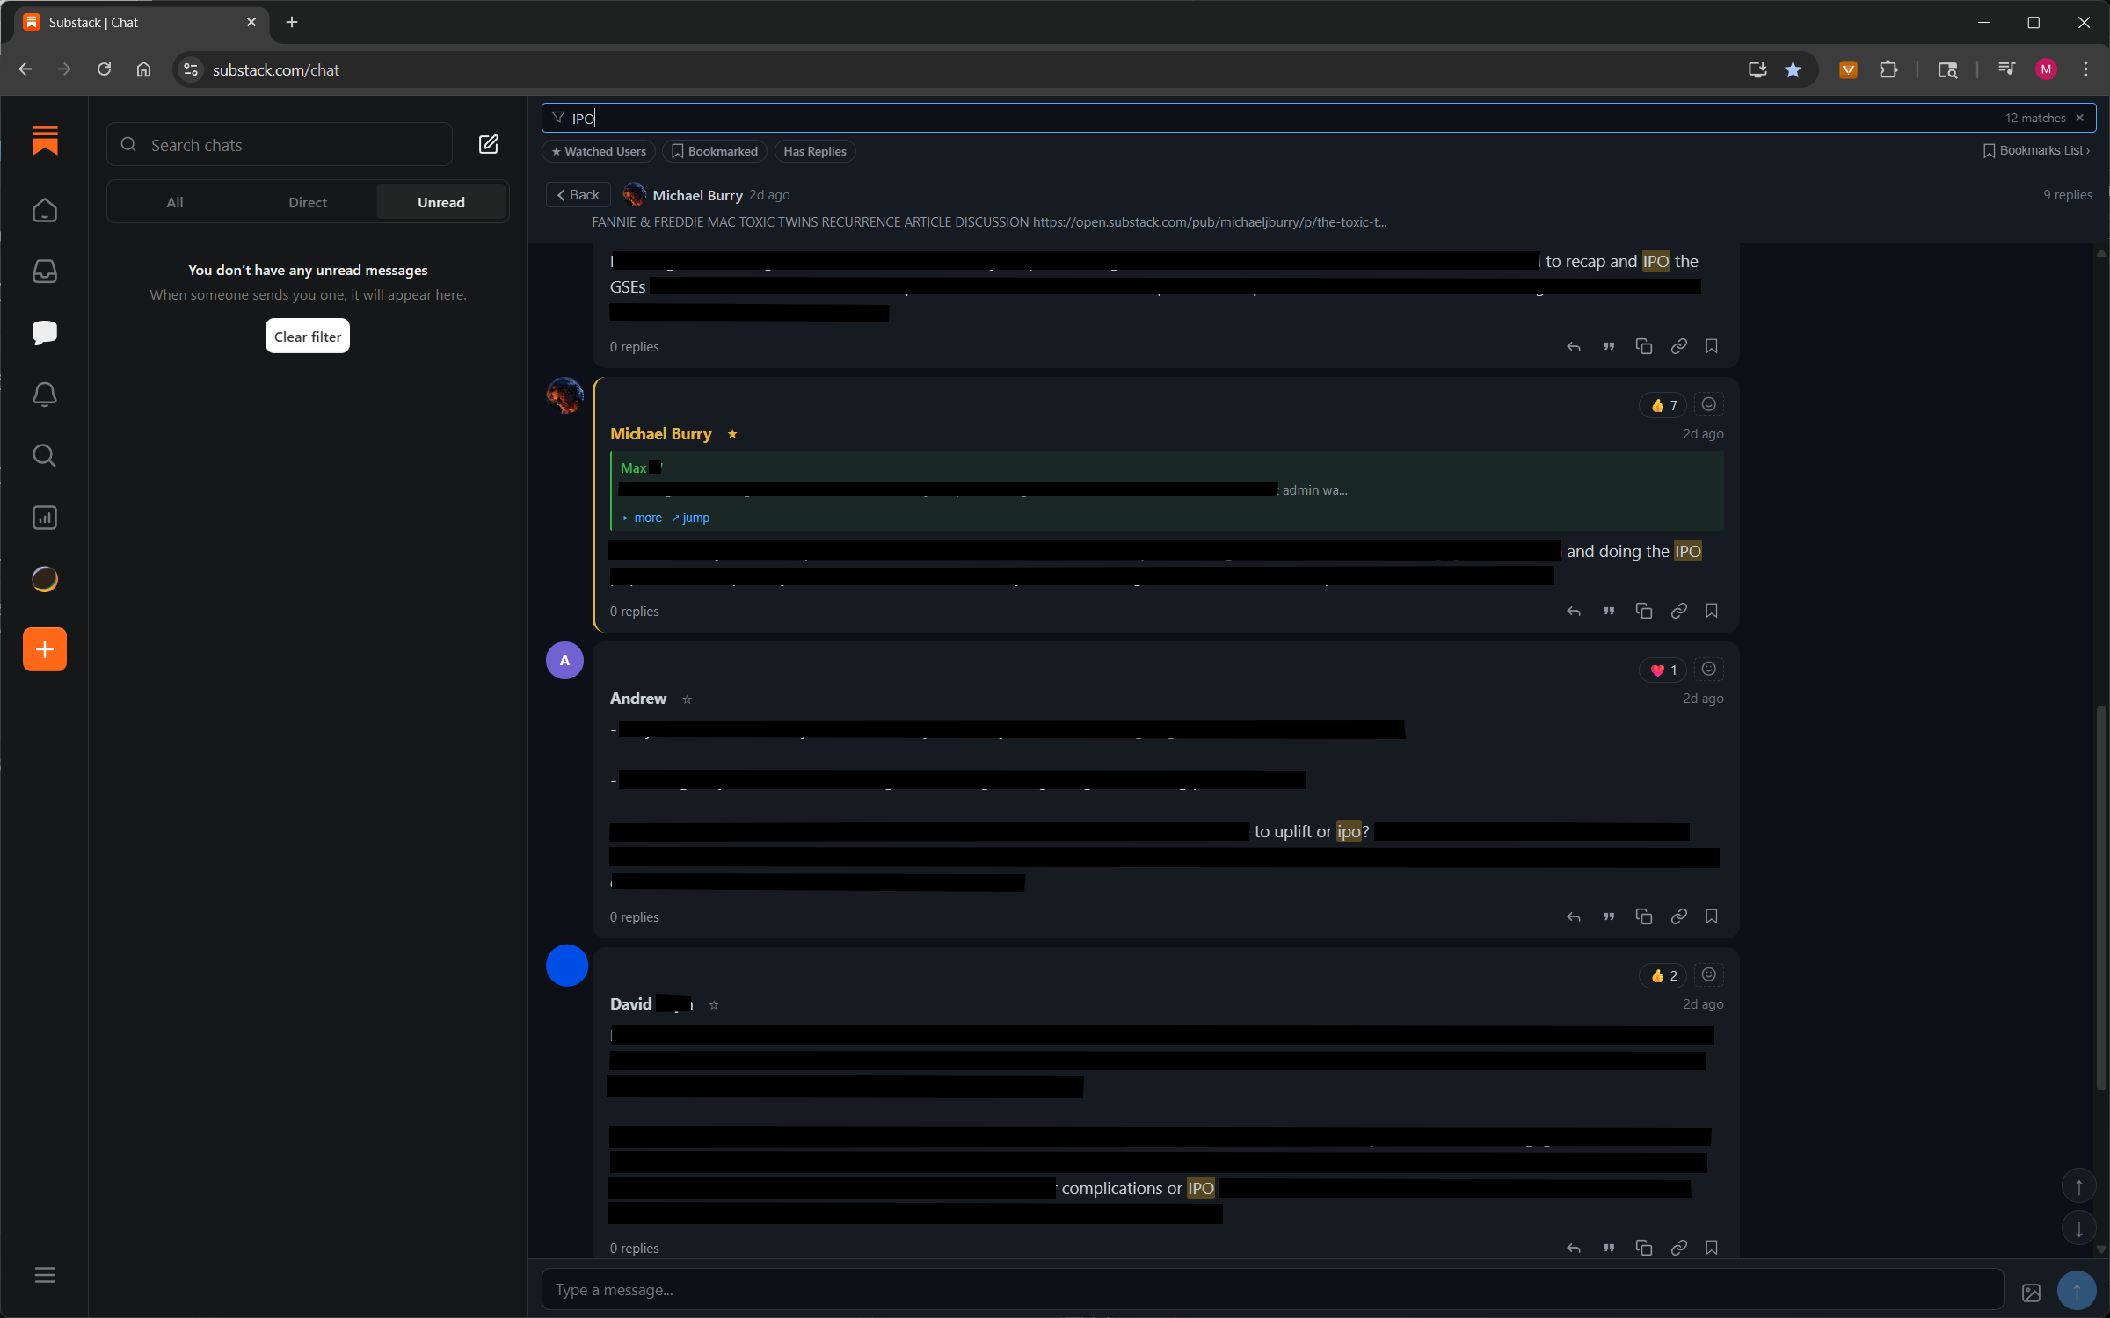Open the Bookmarks List link
Image resolution: width=2110 pixels, height=1318 pixels.
(x=2036, y=150)
